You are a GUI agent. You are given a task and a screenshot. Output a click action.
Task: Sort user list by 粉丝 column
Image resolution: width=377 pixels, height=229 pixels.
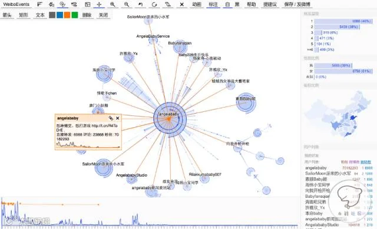tap(344, 162)
